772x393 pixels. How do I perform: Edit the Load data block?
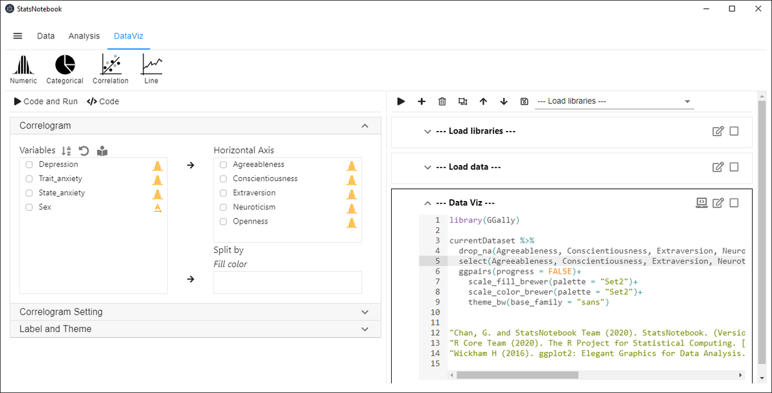[718, 167]
